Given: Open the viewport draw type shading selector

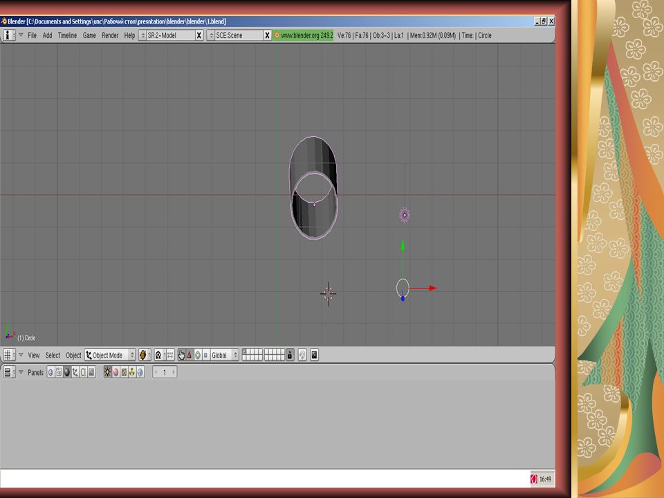Looking at the screenshot, I should point(145,355).
